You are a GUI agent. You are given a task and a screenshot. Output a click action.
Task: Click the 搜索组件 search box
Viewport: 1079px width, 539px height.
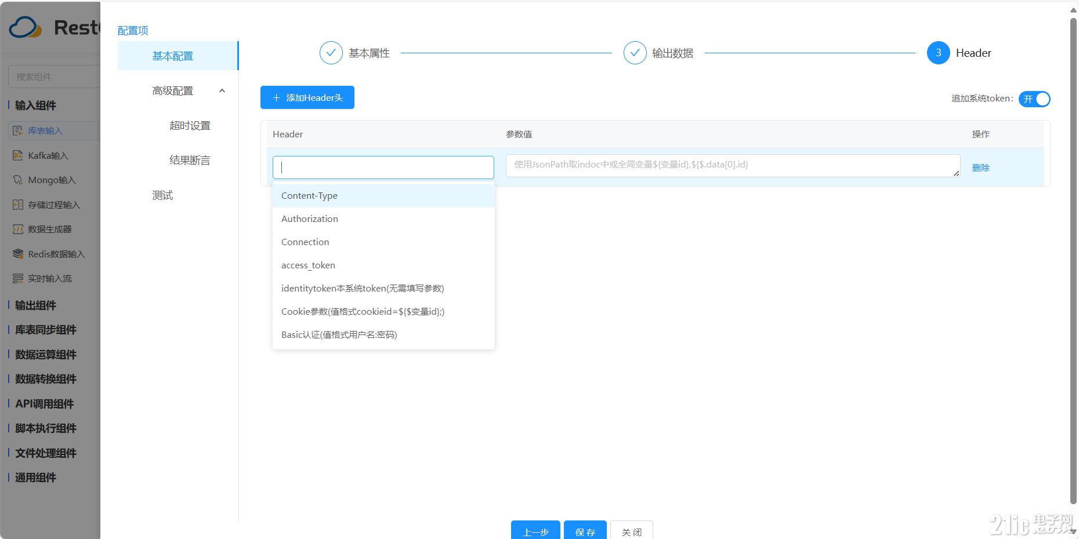tap(55, 77)
